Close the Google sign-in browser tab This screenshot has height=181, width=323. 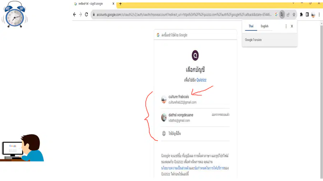click(113, 4)
